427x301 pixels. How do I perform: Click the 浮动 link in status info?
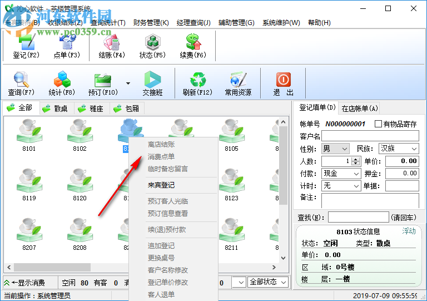pyautogui.click(x=409, y=231)
